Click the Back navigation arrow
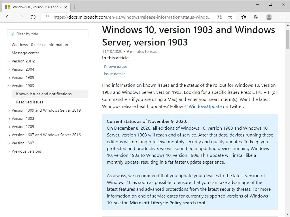This screenshot has height=217, width=290. (x=8, y=17)
